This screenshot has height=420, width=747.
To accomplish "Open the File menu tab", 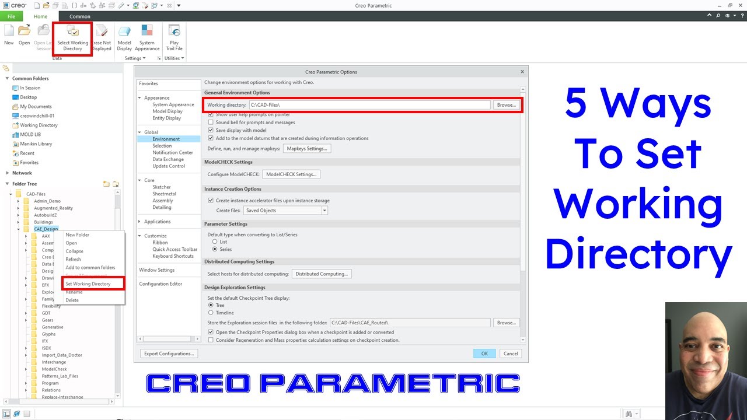I will pyautogui.click(x=11, y=16).
